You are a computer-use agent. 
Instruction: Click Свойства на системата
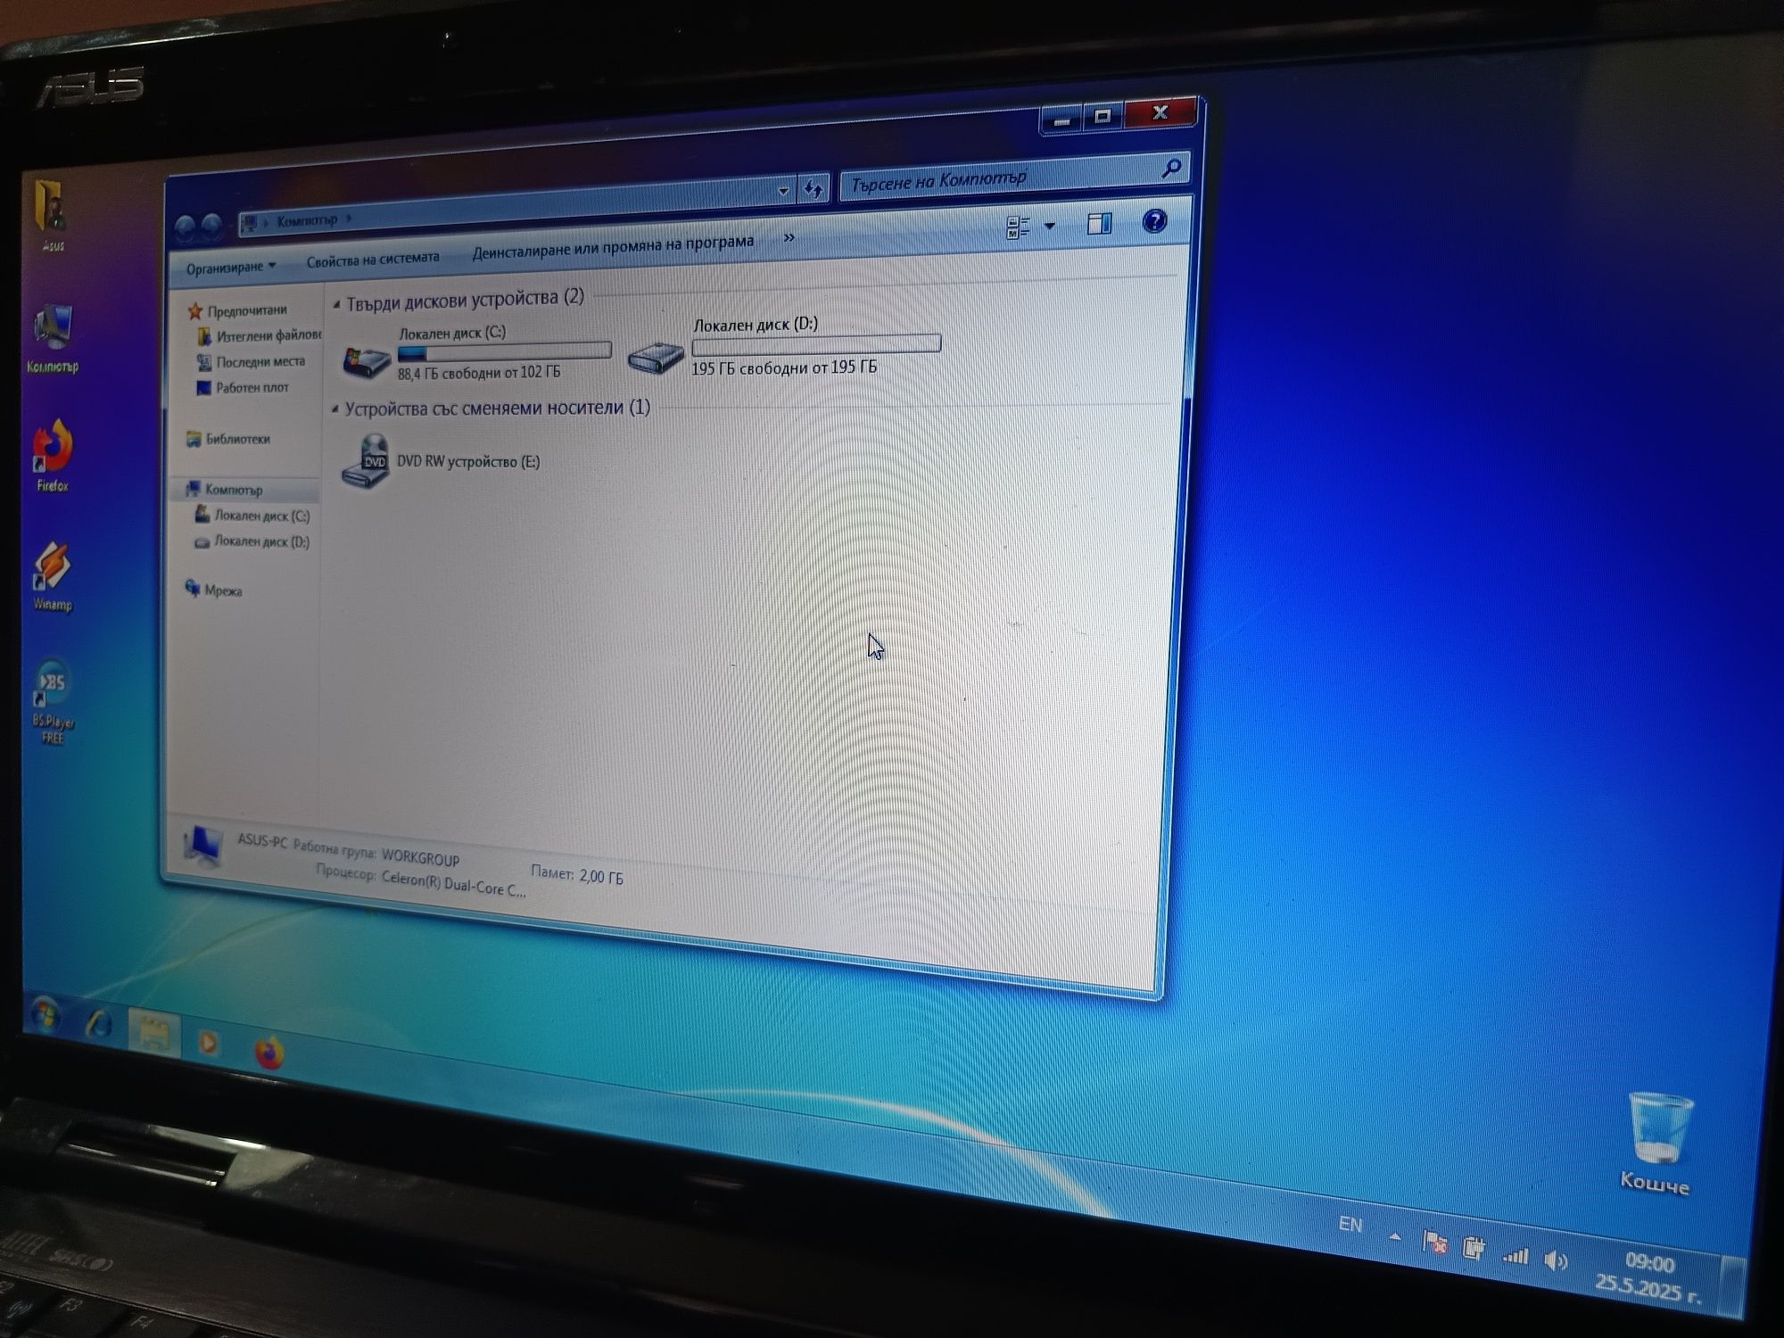coord(373,259)
